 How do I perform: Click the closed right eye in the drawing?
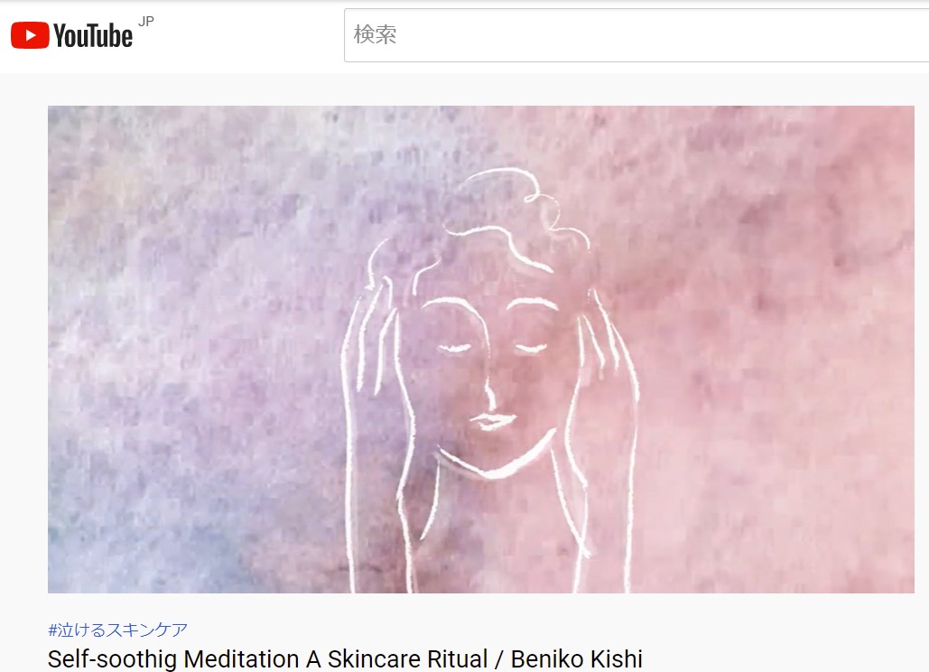[x=530, y=348]
